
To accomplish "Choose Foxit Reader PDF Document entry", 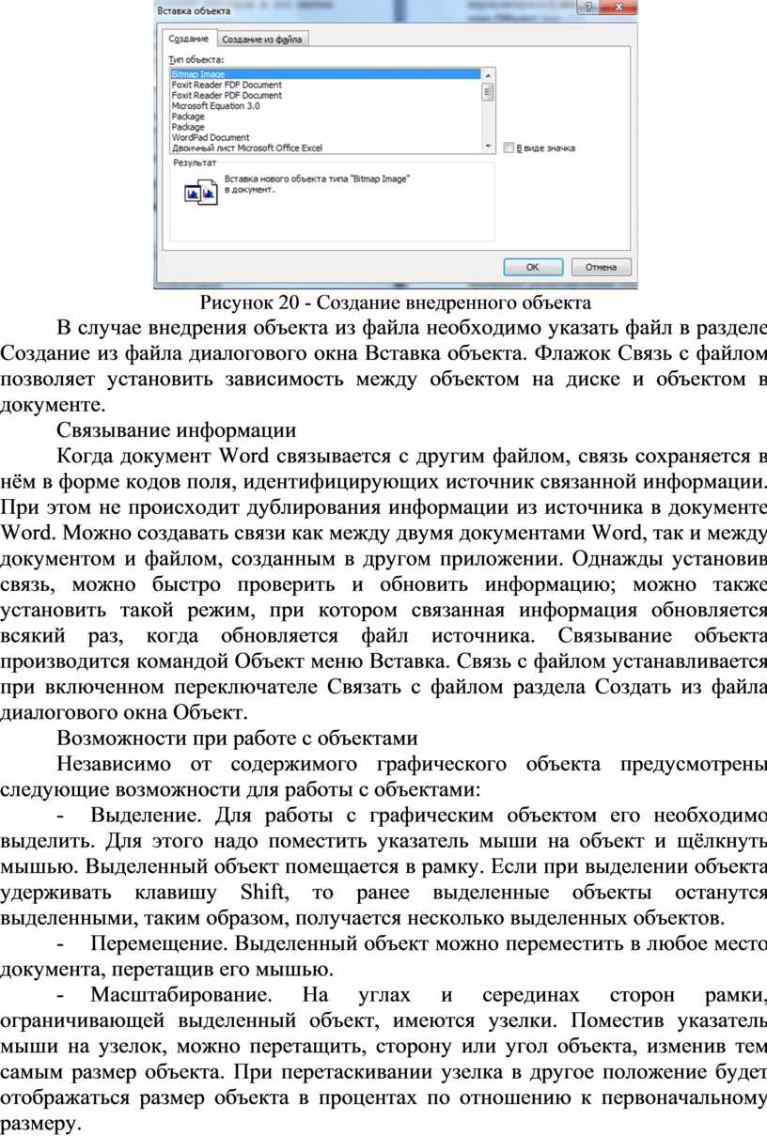I will [x=325, y=95].
